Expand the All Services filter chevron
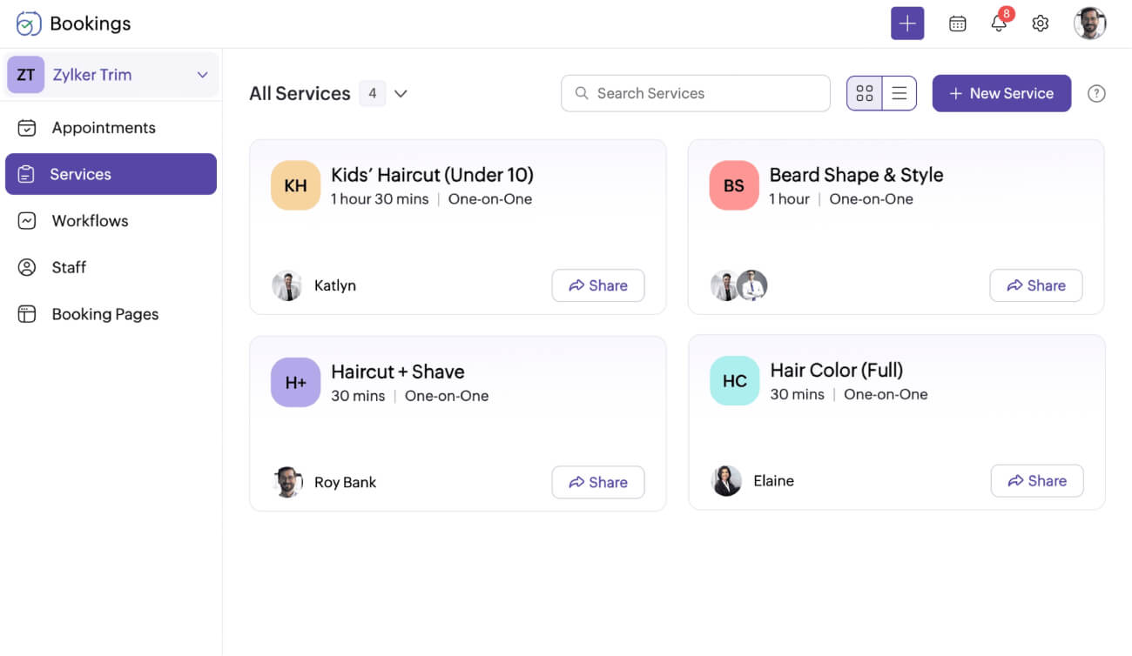Screen dimensions: 1132x656 pos(401,94)
